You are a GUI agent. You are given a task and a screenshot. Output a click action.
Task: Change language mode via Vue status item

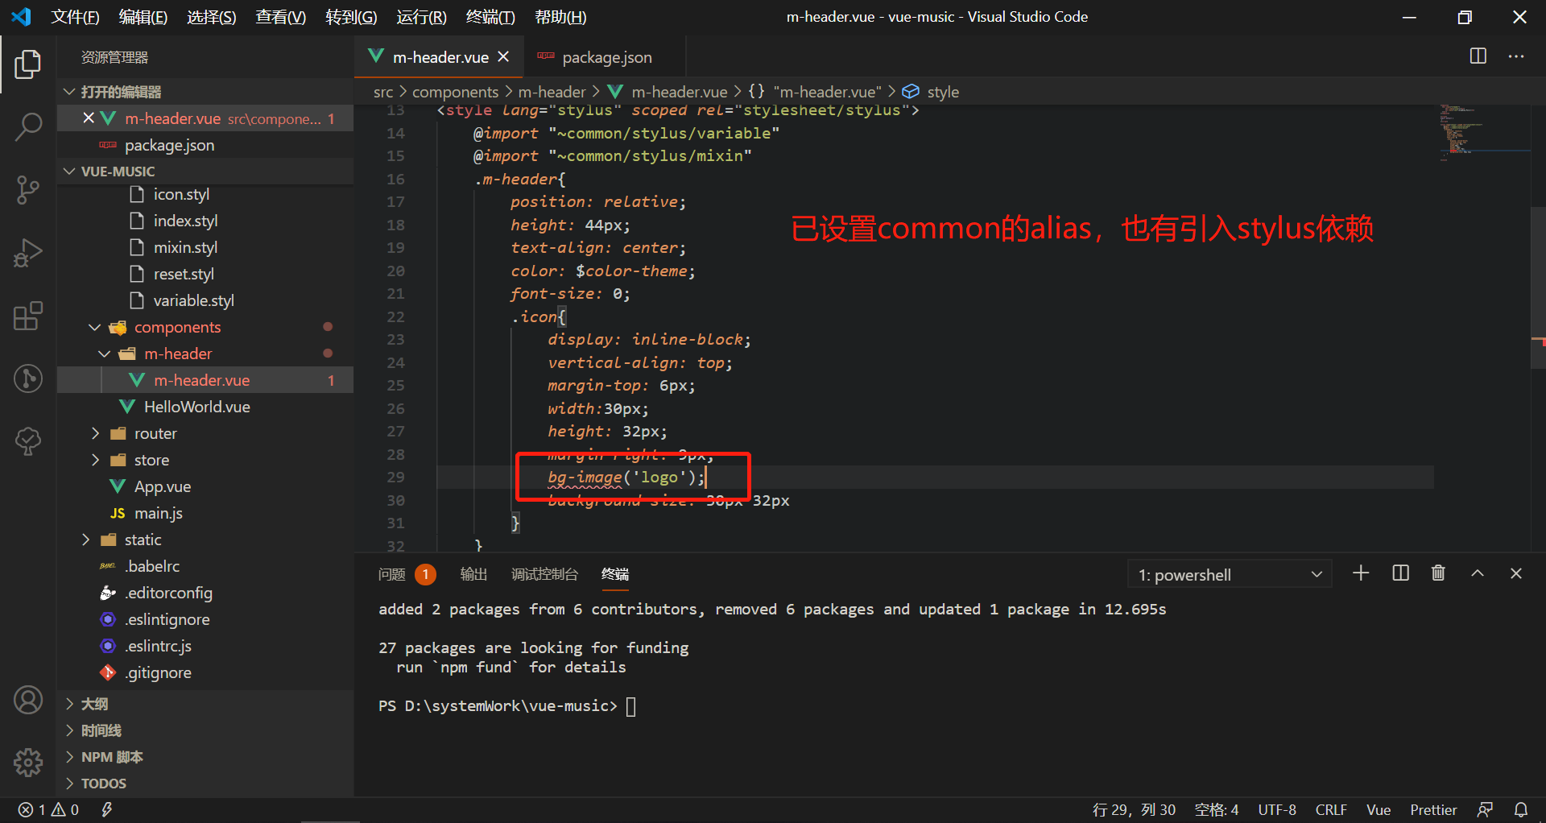[1379, 810]
